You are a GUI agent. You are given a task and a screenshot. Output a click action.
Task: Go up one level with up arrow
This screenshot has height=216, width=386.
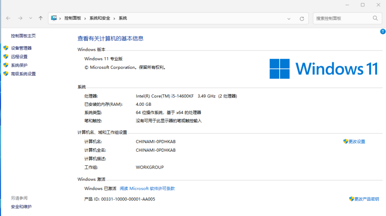pos(41,18)
